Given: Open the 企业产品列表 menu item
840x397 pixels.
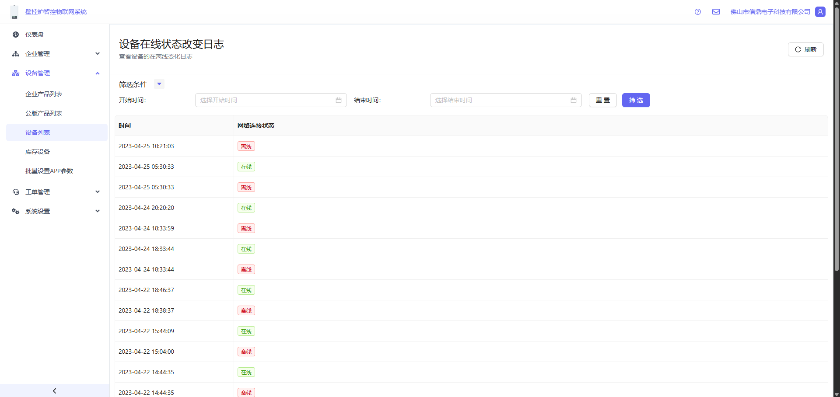Looking at the screenshot, I should coord(44,94).
